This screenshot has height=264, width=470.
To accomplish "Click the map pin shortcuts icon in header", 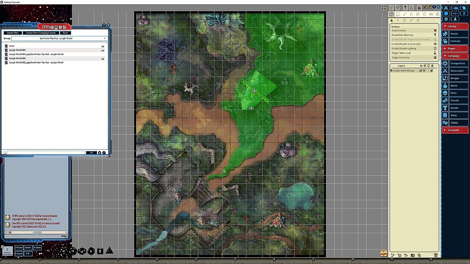I will [x=405, y=8].
